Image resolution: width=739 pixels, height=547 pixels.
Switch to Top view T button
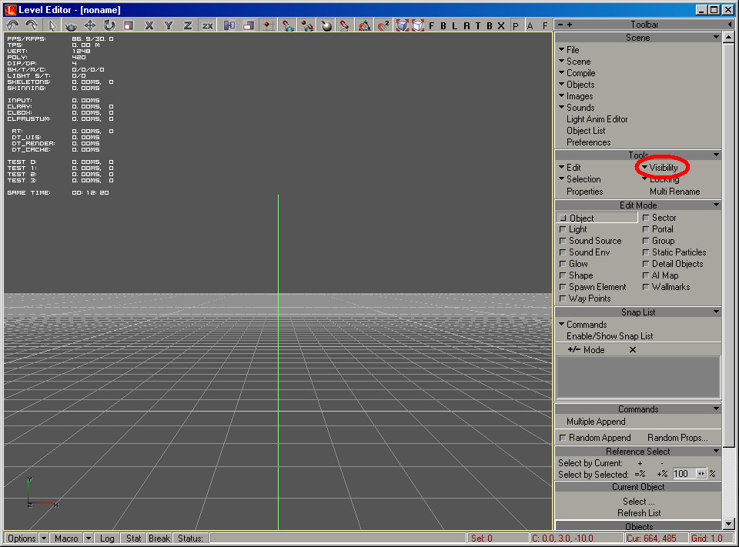point(478,26)
